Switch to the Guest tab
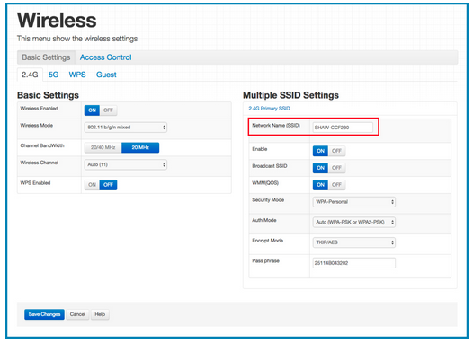 (x=106, y=75)
